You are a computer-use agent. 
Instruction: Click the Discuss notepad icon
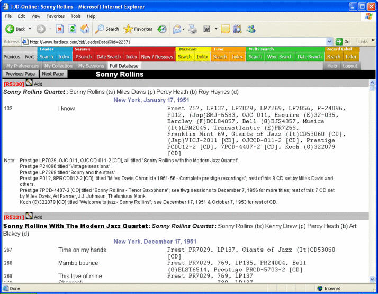(225, 29)
